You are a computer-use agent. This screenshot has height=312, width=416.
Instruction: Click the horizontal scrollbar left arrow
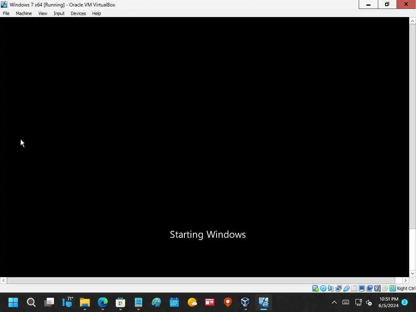(x=3, y=280)
